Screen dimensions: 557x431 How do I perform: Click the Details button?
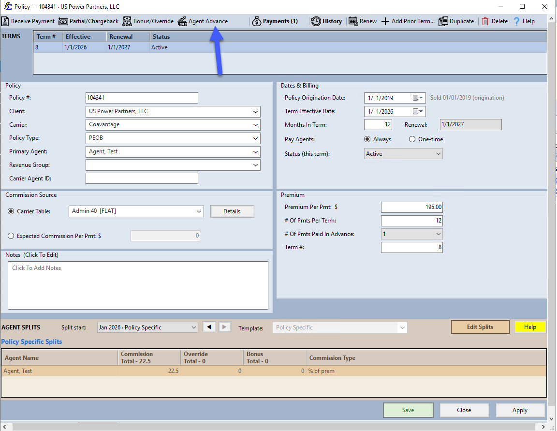coord(232,211)
